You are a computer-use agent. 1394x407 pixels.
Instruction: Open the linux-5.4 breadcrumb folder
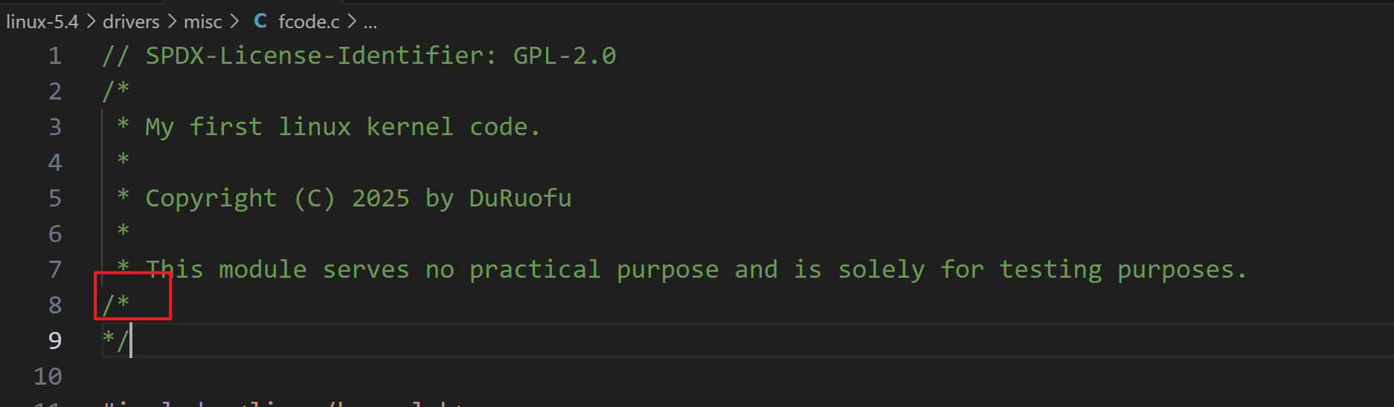pos(42,22)
